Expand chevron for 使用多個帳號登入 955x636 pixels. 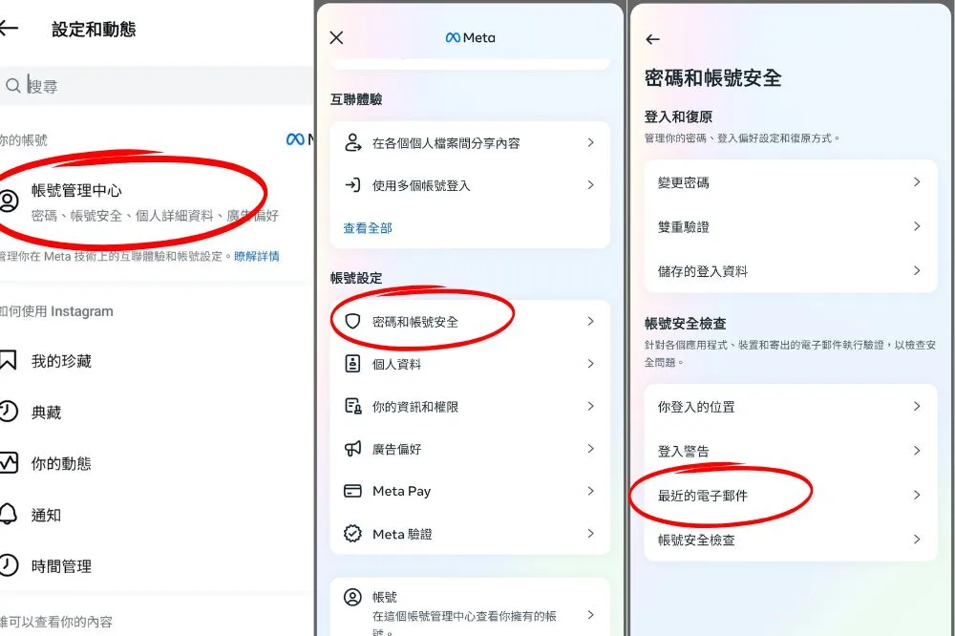(x=590, y=185)
